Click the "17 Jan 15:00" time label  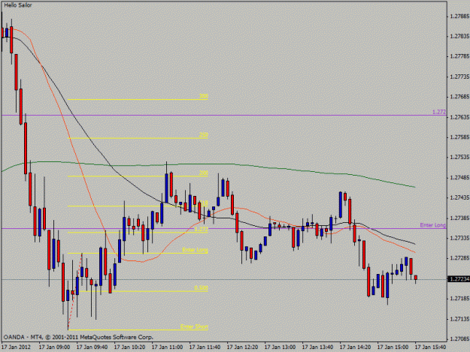coord(393,347)
